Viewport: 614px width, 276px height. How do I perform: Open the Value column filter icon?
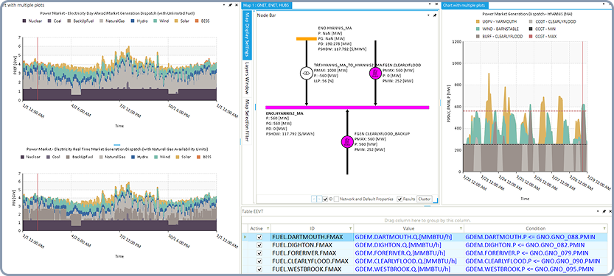[461, 228]
